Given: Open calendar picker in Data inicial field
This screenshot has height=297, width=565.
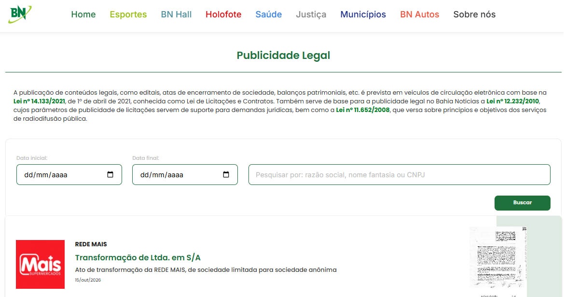Looking at the screenshot, I should tap(110, 174).
